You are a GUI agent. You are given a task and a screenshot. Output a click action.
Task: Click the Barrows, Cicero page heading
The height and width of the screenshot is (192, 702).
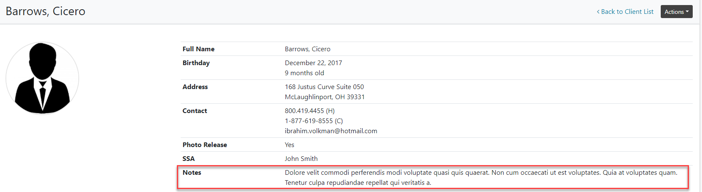coord(45,11)
